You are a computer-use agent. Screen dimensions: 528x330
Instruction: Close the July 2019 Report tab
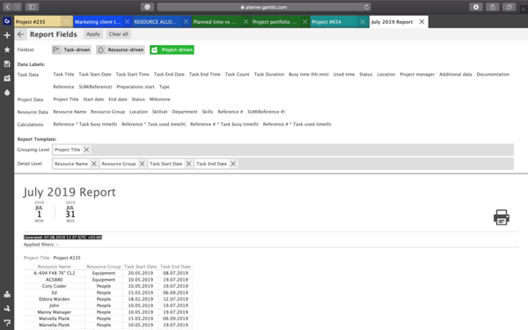coord(422,21)
